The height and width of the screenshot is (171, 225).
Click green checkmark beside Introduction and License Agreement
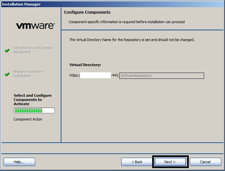coord(7,50)
